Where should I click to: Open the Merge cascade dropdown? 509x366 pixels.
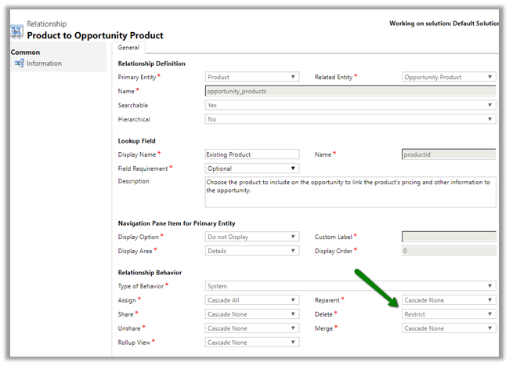pyautogui.click(x=449, y=328)
